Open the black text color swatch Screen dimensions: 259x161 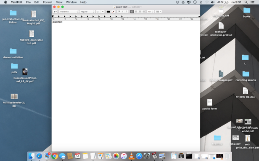click(108, 12)
